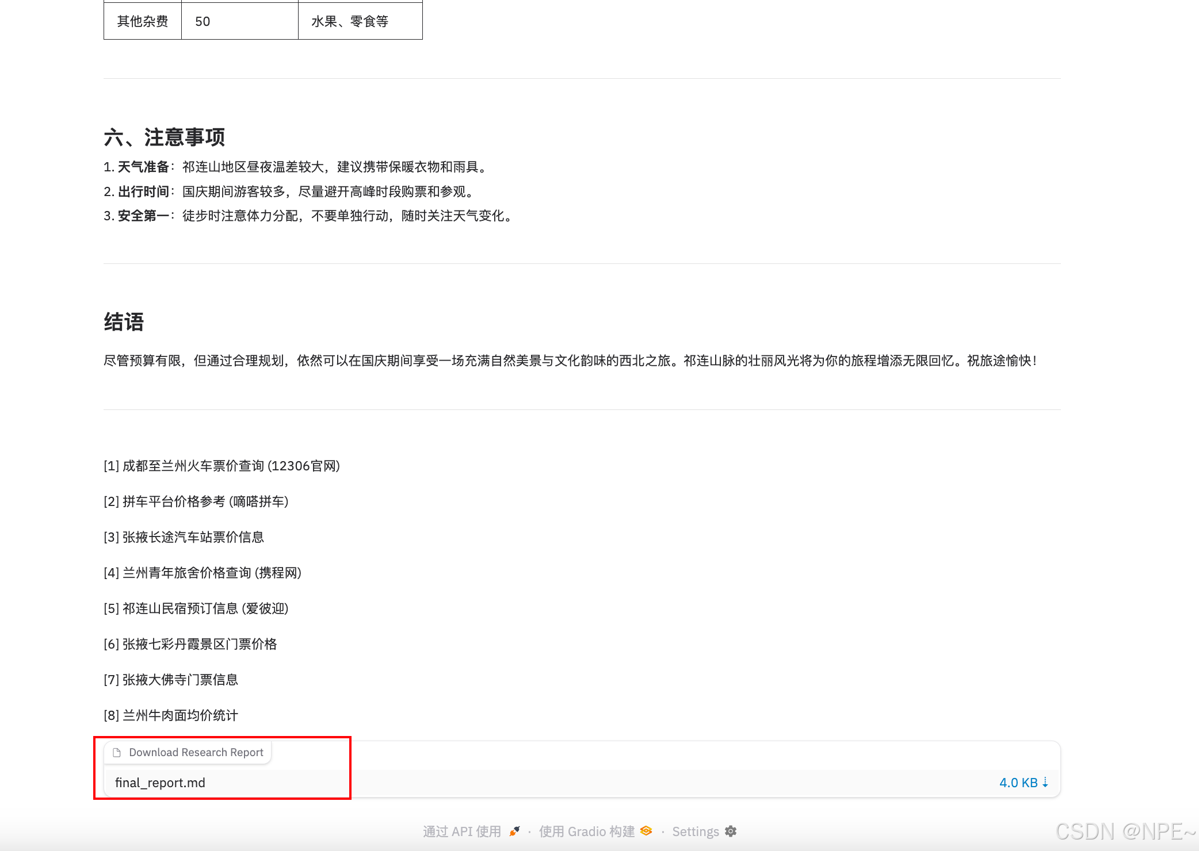Screen dimensions: 1199x851
Task: Click the Settings gear icon in footer
Action: pos(731,831)
